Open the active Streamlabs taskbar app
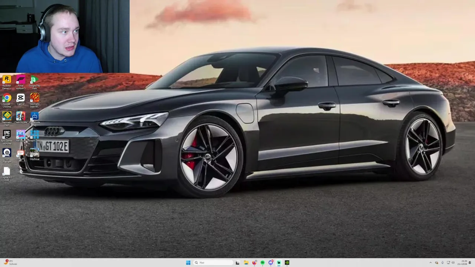Viewport: 475px width, 267px height. [279, 263]
